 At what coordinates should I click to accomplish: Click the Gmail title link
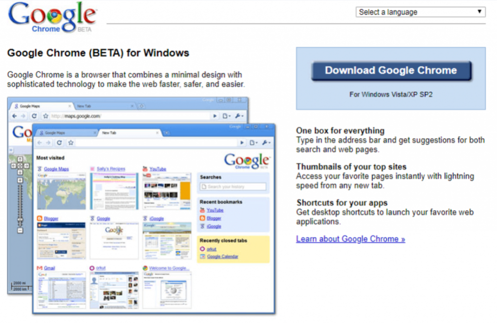coord(50,268)
